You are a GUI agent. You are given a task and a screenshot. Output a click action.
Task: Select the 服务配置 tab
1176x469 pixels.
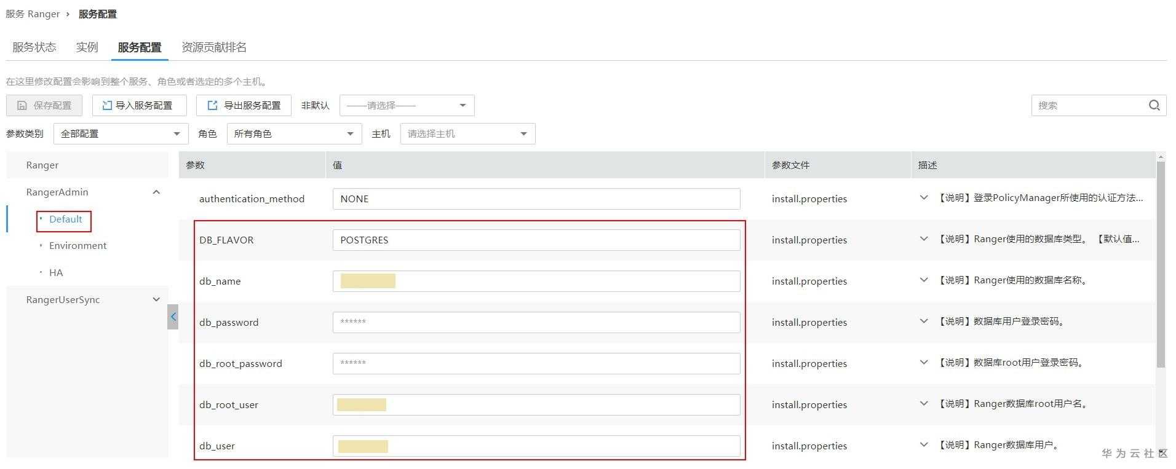(x=140, y=47)
